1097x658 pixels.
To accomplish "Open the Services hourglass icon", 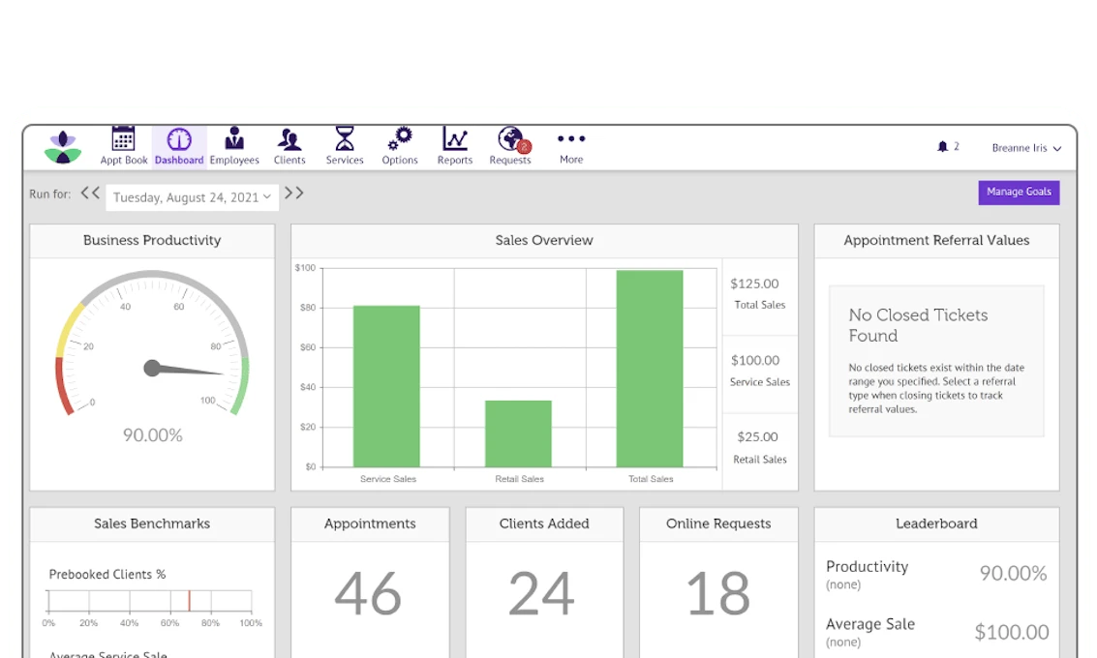I will (x=344, y=140).
